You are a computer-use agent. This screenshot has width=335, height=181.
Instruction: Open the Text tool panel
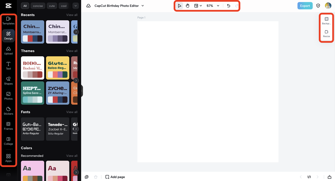tap(8, 66)
